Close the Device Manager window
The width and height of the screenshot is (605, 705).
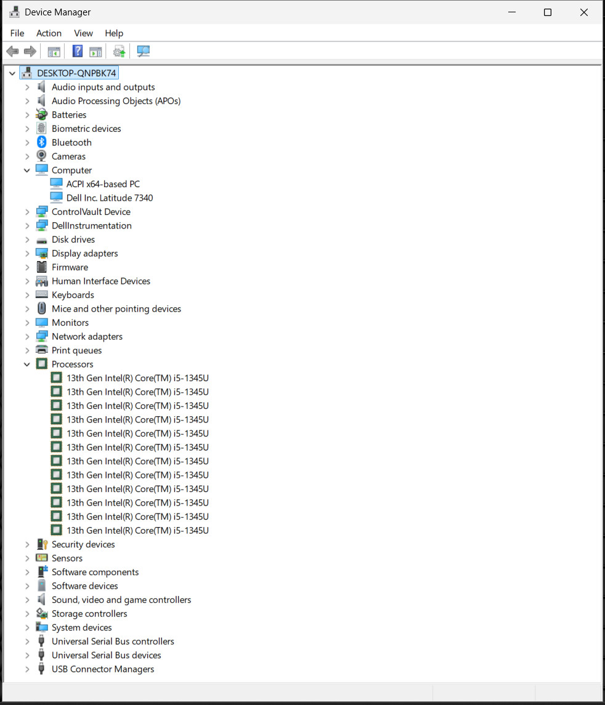584,12
